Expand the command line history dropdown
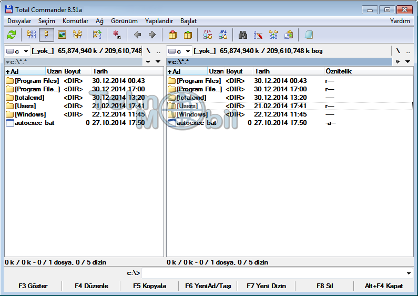The height and width of the screenshot is (296, 418). pyautogui.click(x=409, y=273)
